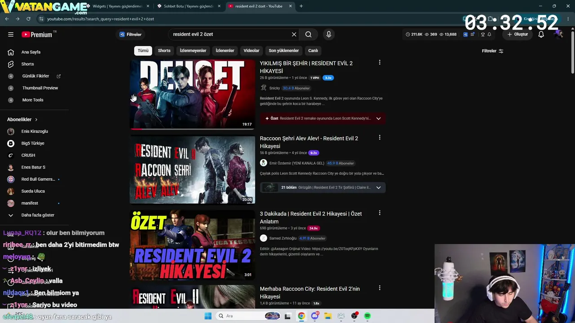This screenshot has width=575, height=323.
Task: Open options menu for Merhaba Raccoon City video
Action: [x=380, y=288]
